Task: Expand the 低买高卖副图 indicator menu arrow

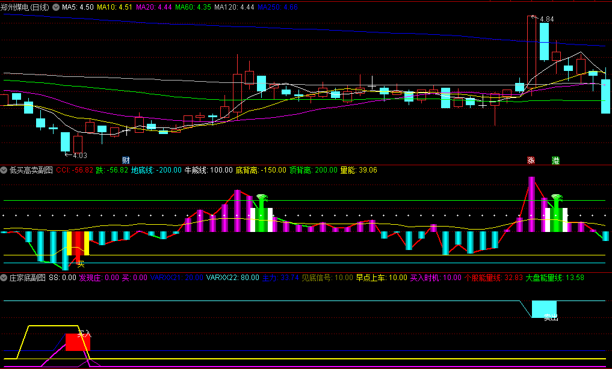Action: point(4,170)
